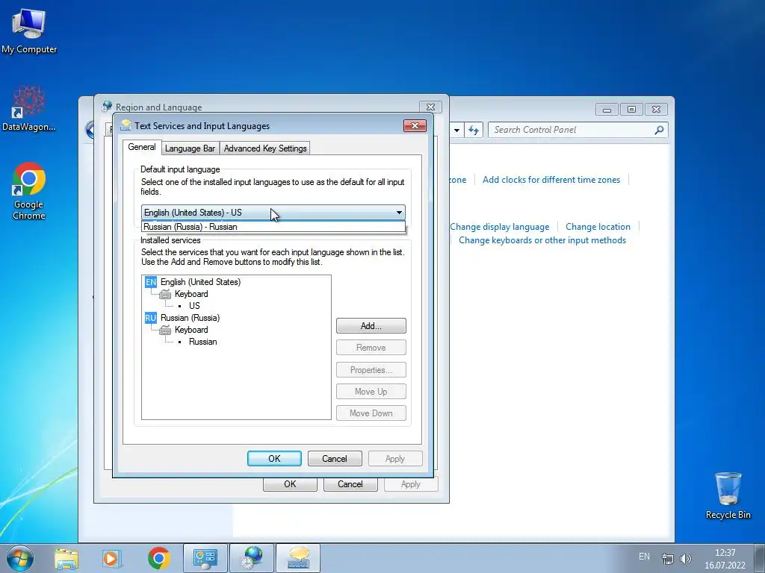Open the Advanced Key Settings tab
Image resolution: width=765 pixels, height=573 pixels.
point(265,148)
